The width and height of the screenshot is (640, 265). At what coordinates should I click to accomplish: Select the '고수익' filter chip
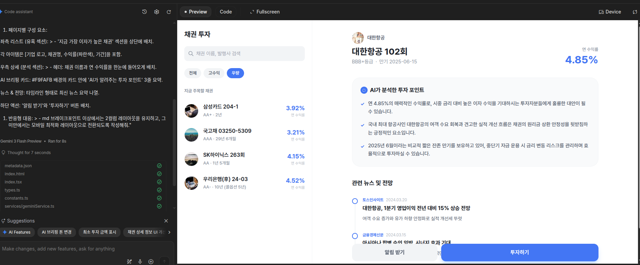214,73
